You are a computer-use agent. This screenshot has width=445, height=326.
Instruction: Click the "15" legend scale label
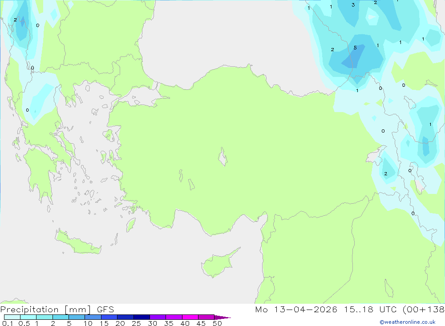click(104, 323)
